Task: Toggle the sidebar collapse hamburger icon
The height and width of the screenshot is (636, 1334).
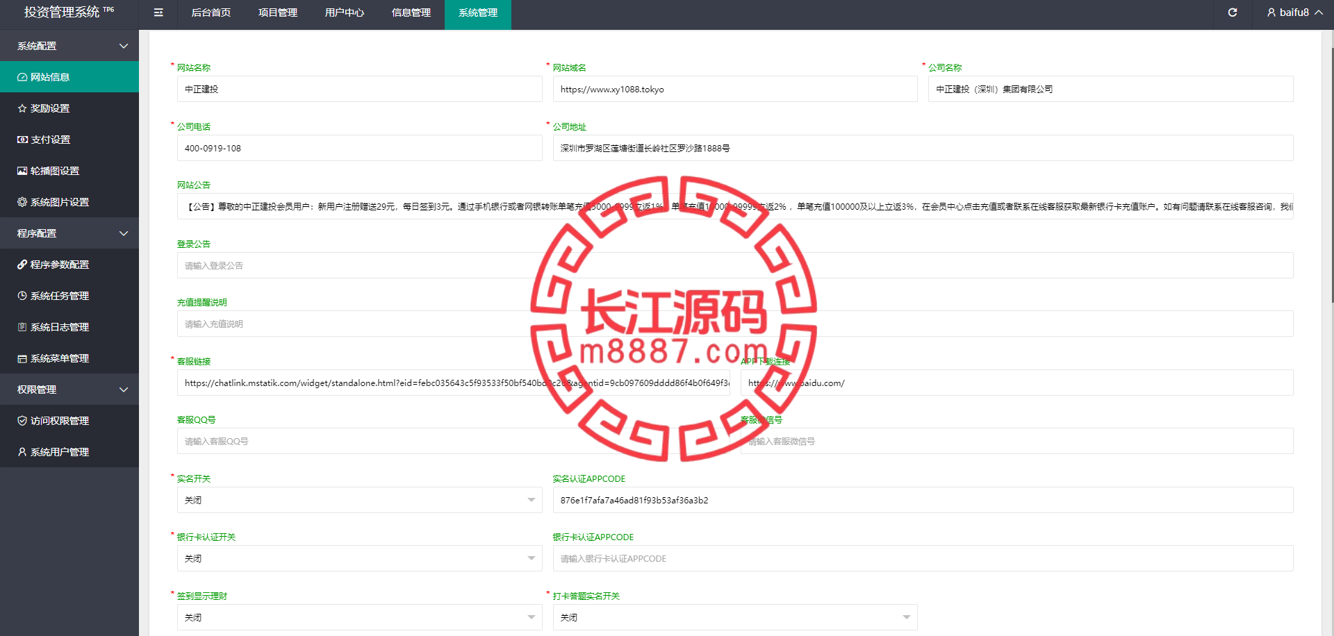Action: tap(158, 12)
